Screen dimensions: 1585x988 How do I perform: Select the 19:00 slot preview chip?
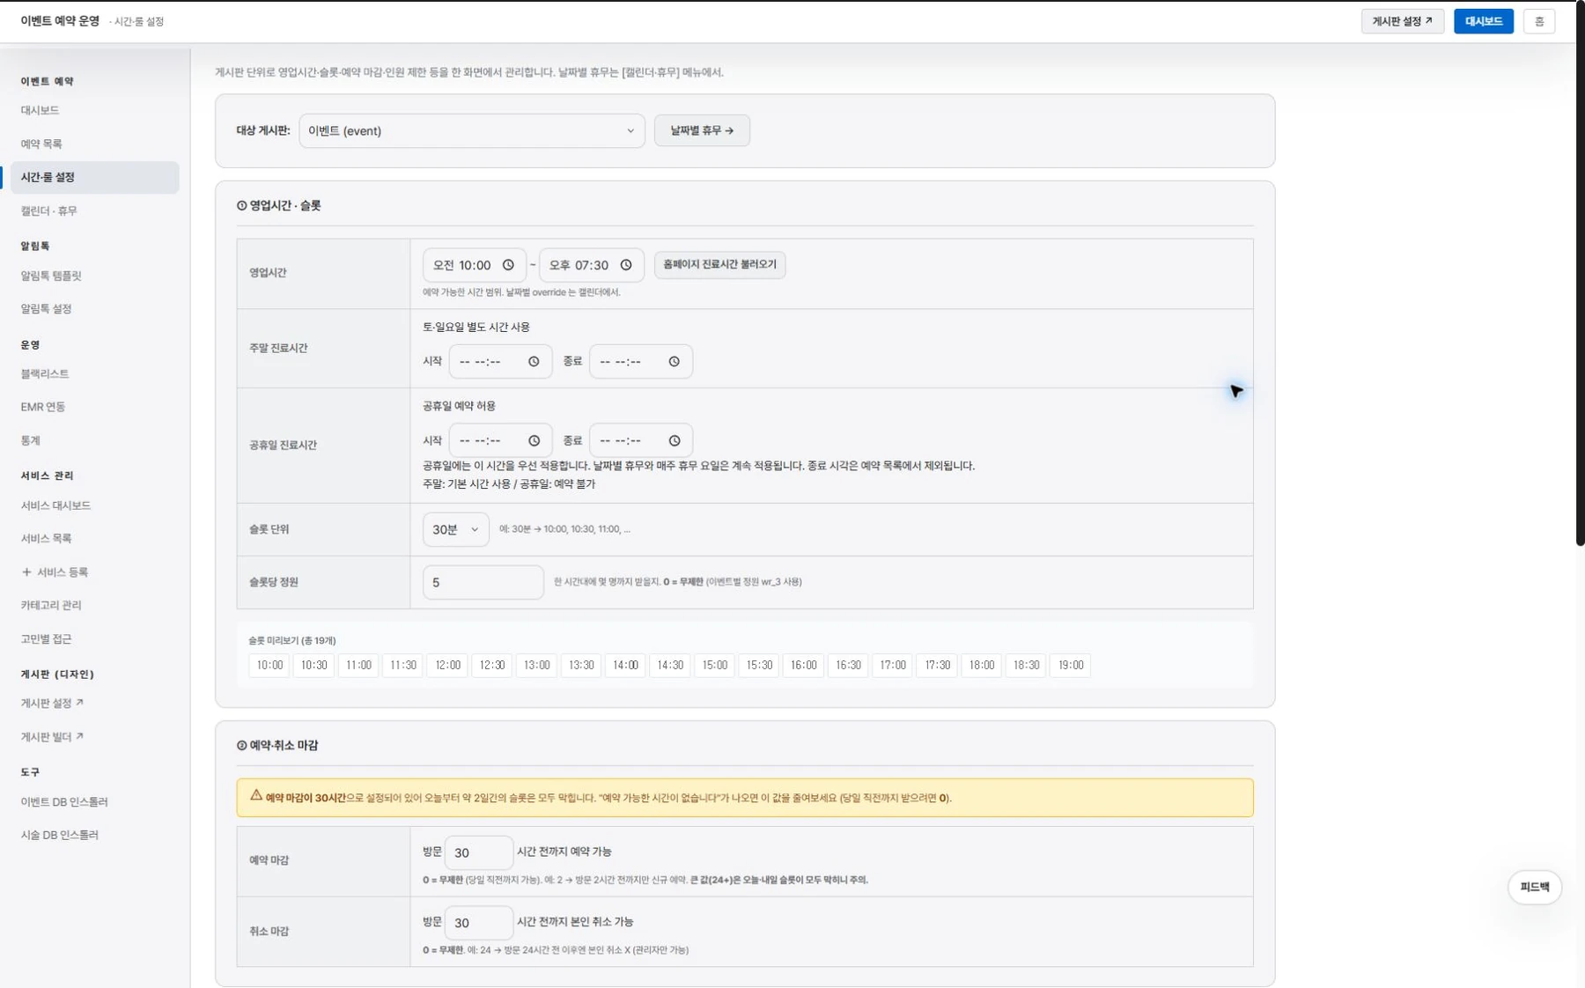(1071, 666)
